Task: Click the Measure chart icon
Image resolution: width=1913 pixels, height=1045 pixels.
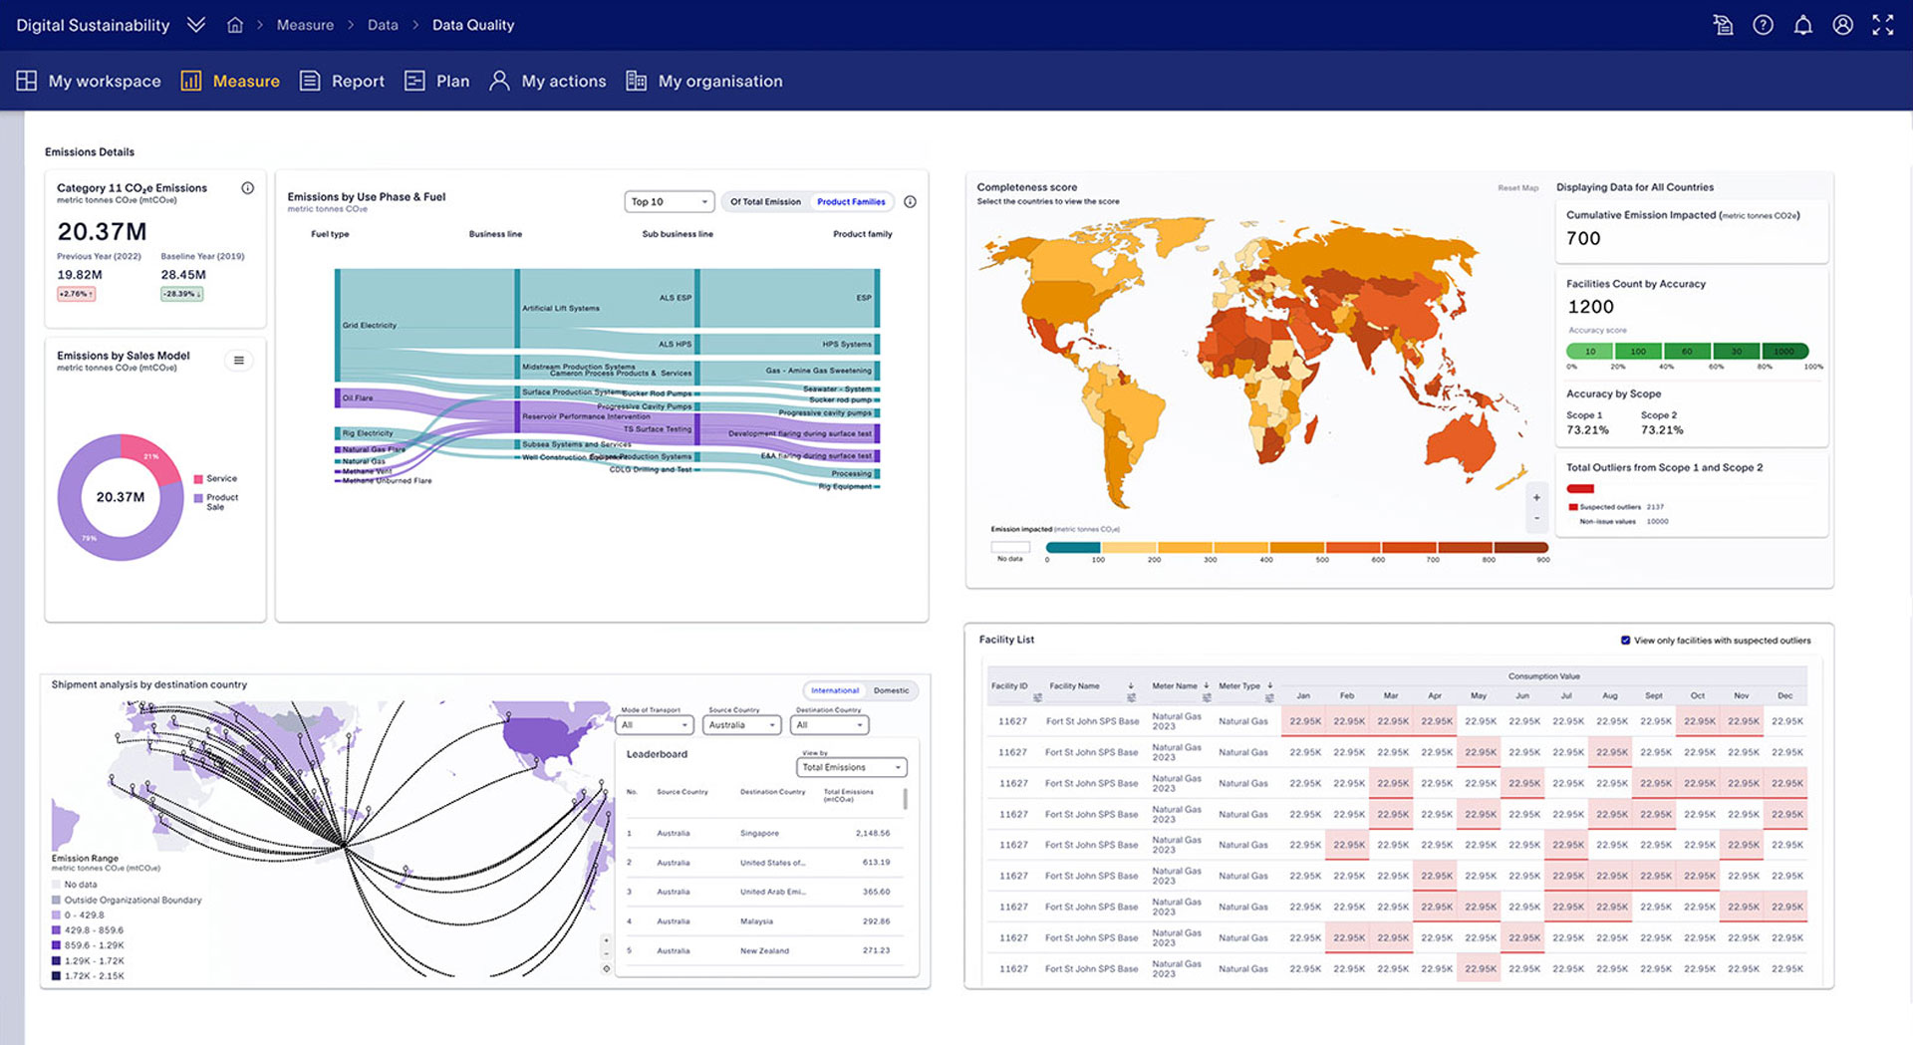Action: point(190,81)
